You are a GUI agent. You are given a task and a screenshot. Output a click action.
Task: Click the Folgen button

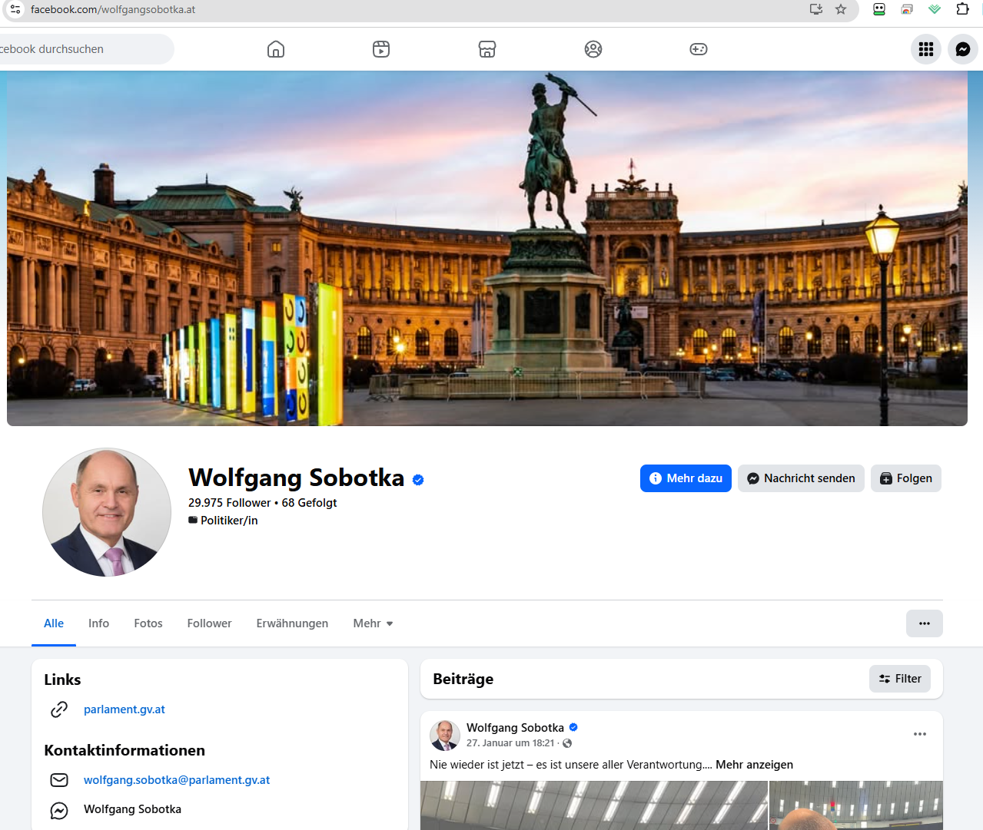tap(905, 478)
